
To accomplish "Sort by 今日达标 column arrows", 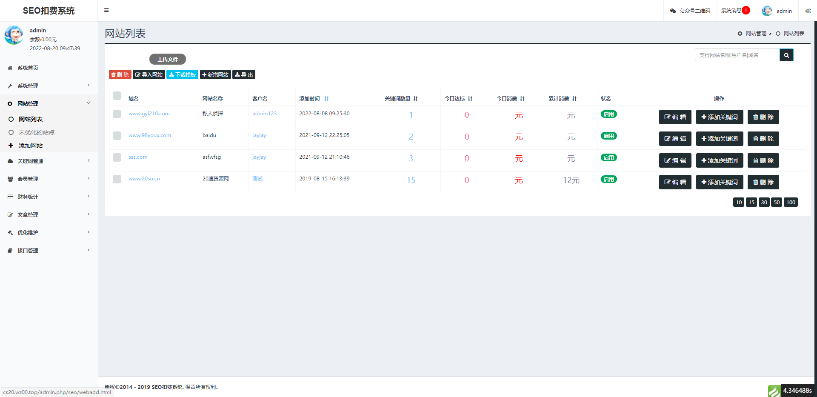I will click(x=470, y=98).
